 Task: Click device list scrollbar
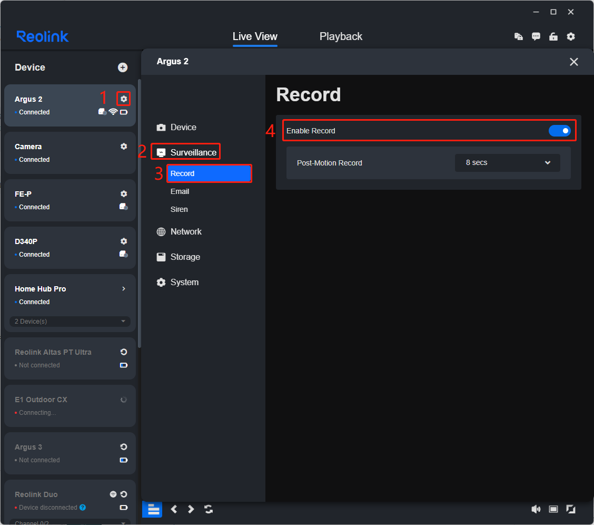139,213
